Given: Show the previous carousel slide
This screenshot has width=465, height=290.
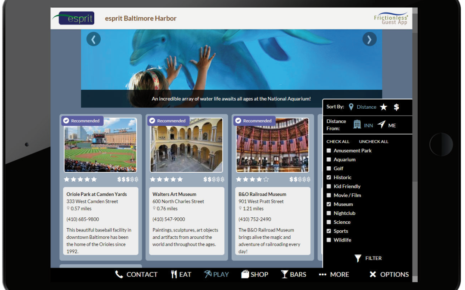Looking at the screenshot, I should point(93,39).
